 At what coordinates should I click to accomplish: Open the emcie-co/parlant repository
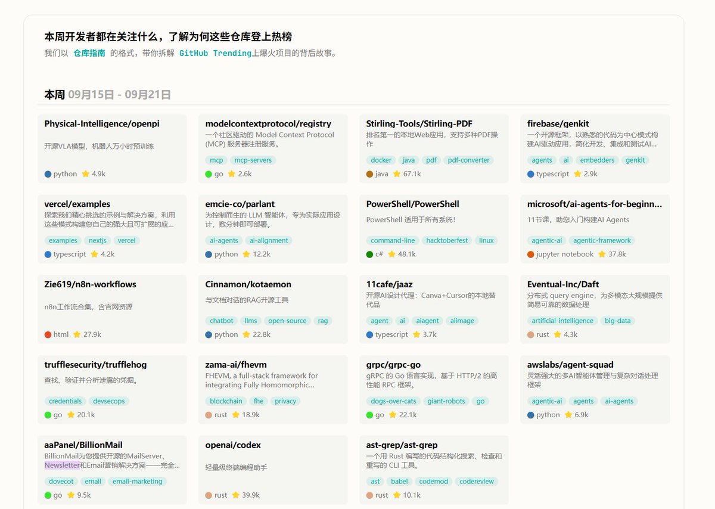pyautogui.click(x=240, y=204)
